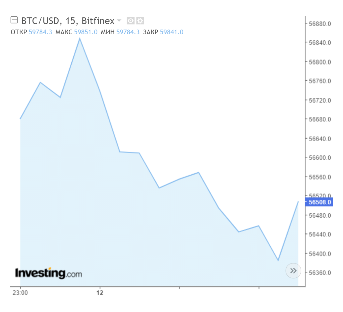Viewport: 343px width, 312px height.
Task: Jump to latest bar with double-chevron button
Action: pyautogui.click(x=293, y=271)
